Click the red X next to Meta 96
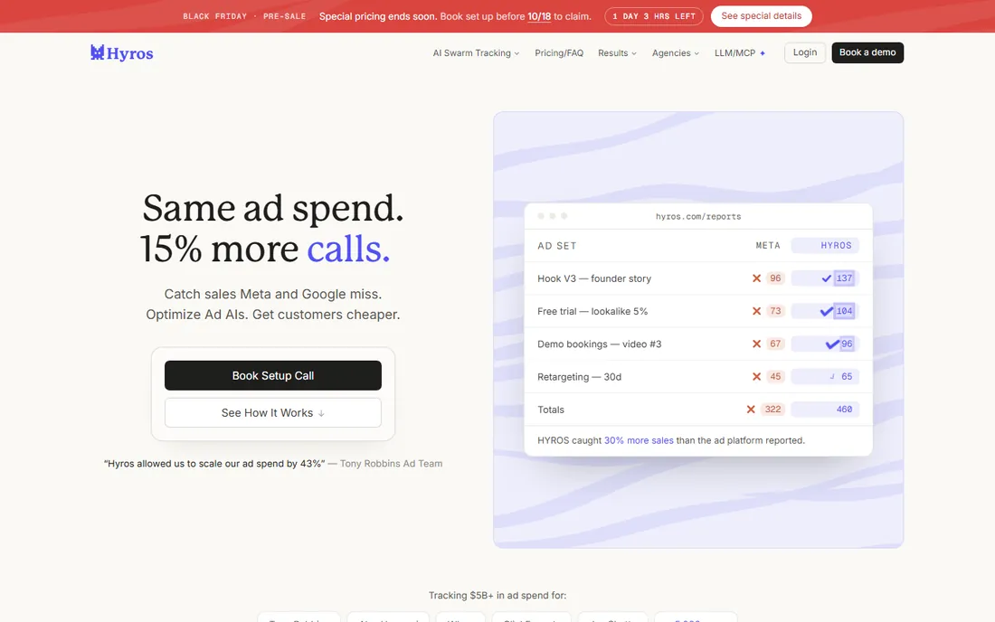The height and width of the screenshot is (622, 995). point(756,278)
